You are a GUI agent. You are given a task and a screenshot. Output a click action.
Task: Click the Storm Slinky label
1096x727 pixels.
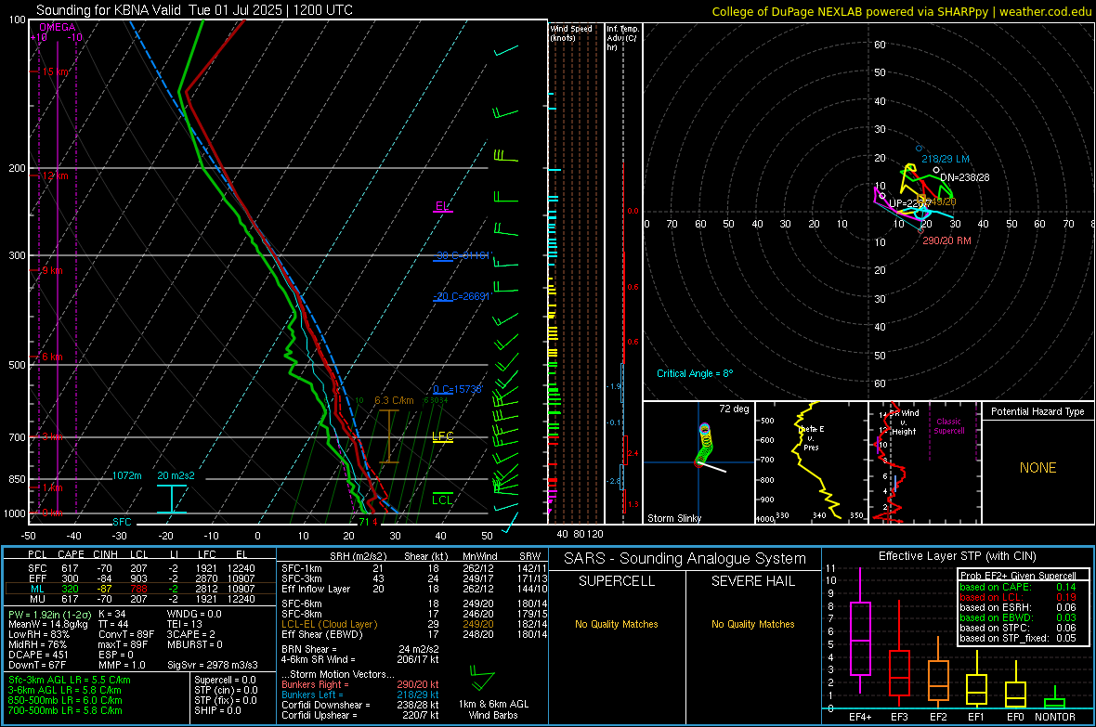[x=674, y=518]
